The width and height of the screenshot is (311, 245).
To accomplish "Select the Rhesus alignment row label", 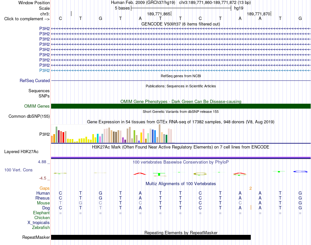I will [x=43, y=198].
